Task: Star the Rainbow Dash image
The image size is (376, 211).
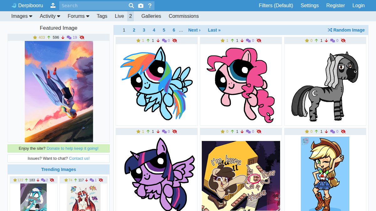Action: (x=138, y=41)
